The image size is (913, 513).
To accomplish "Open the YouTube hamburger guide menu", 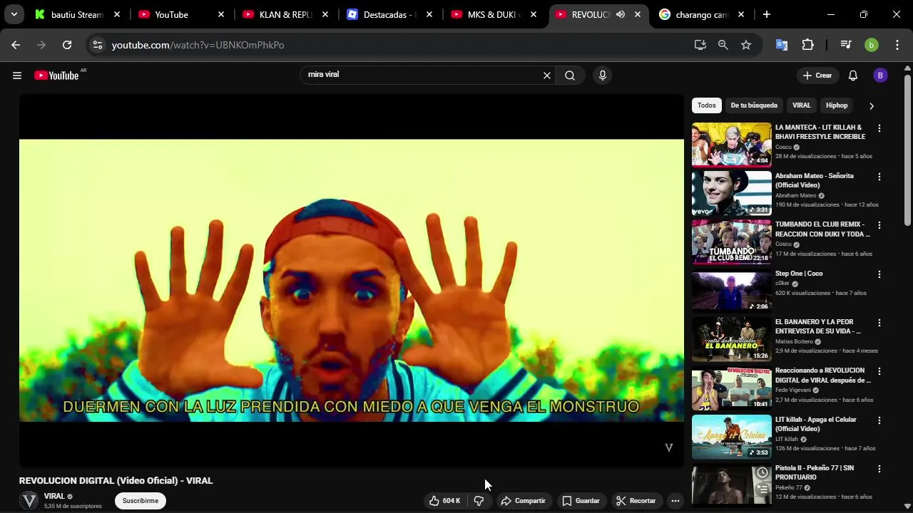I will click(x=17, y=76).
